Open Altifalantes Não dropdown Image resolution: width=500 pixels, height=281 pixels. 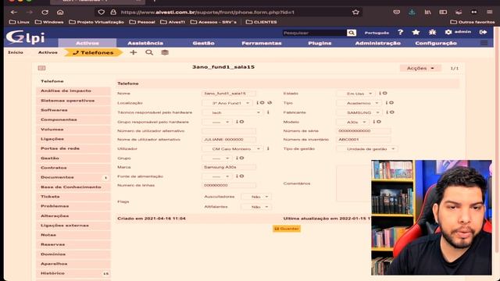[x=256, y=207]
